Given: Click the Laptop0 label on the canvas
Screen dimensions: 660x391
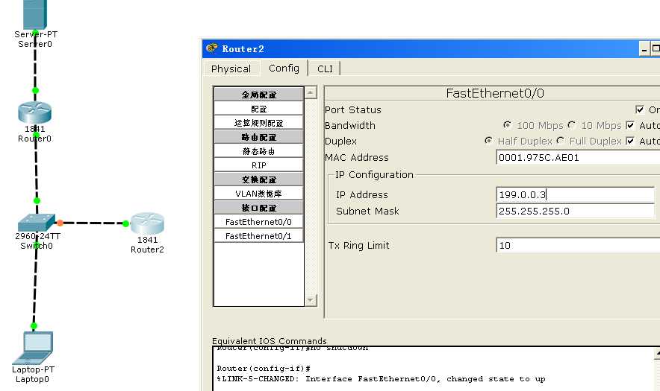Looking at the screenshot, I should point(32,379).
